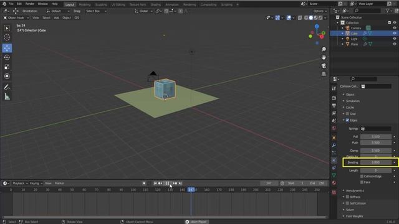Jump to timeline start frame
This screenshot has height=224, width=399.
(x=155, y=183)
